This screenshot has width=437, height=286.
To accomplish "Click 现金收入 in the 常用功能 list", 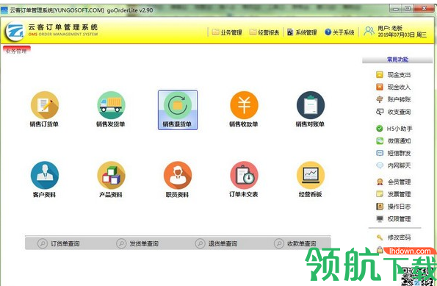I will pyautogui.click(x=393, y=87).
